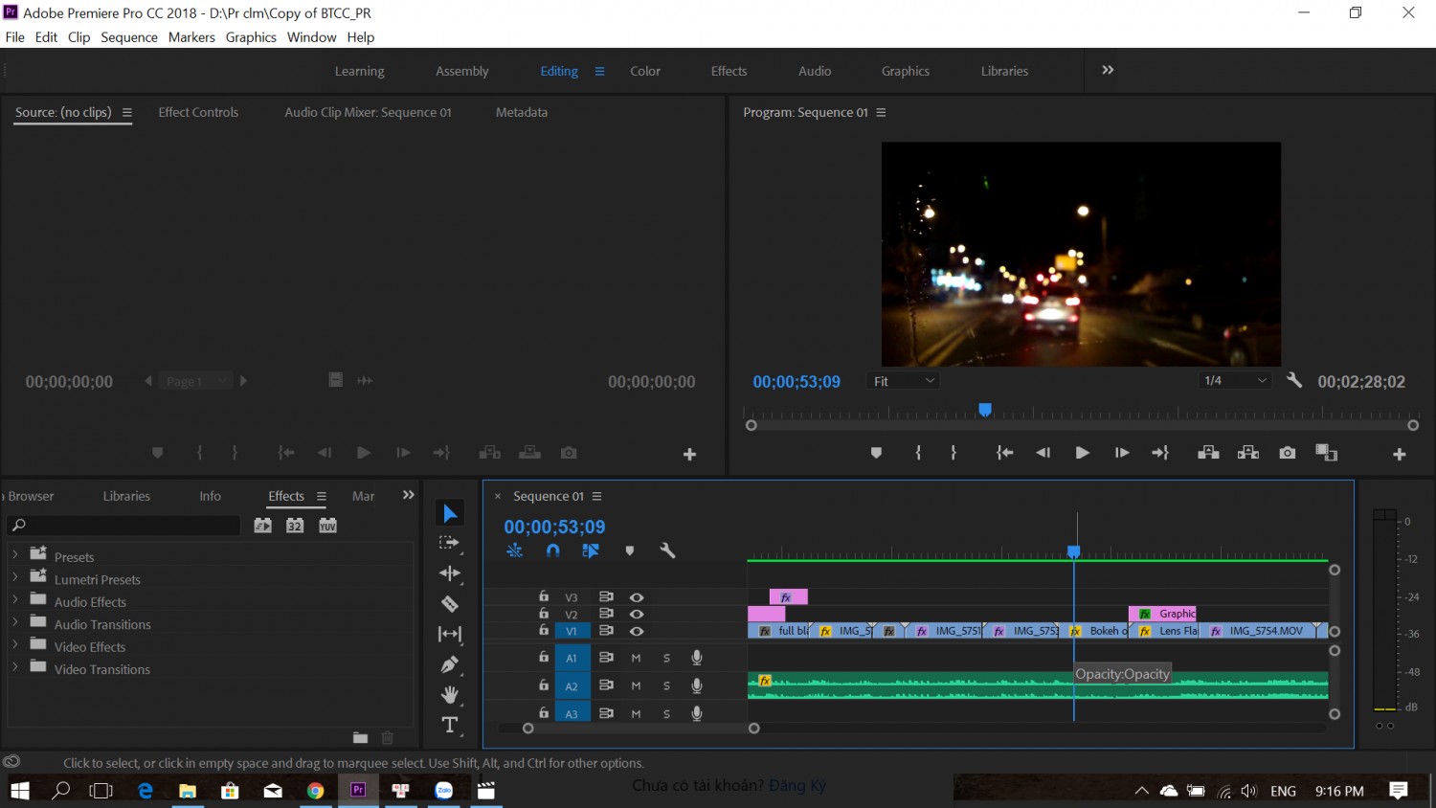Select the Ripple Edit tool
Screen dimensions: 1436x808
point(449,573)
